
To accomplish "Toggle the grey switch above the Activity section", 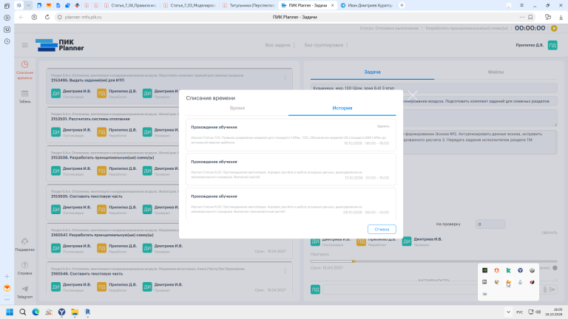I will click(x=555, y=268).
